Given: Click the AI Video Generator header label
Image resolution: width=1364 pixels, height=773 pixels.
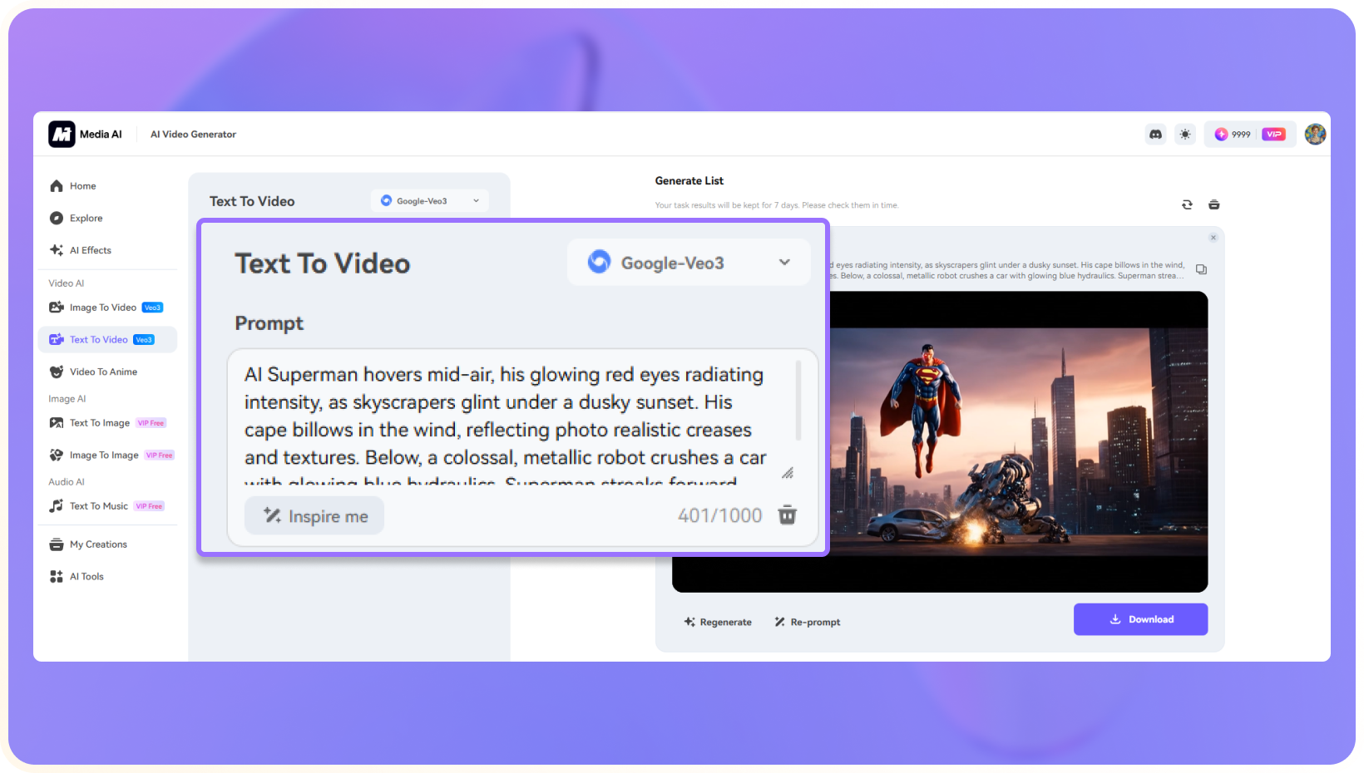Looking at the screenshot, I should (x=193, y=135).
